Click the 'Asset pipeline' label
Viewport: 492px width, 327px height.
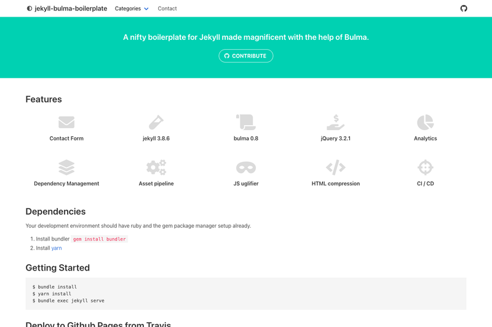[x=156, y=183]
